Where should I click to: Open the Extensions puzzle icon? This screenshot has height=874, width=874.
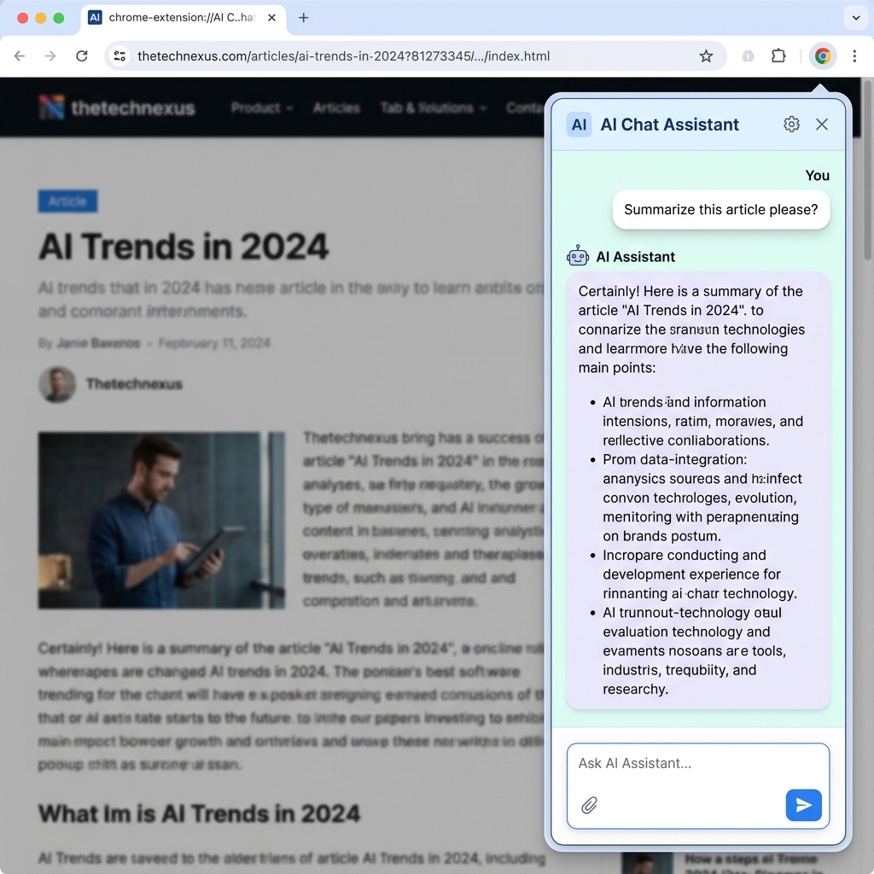pos(778,55)
